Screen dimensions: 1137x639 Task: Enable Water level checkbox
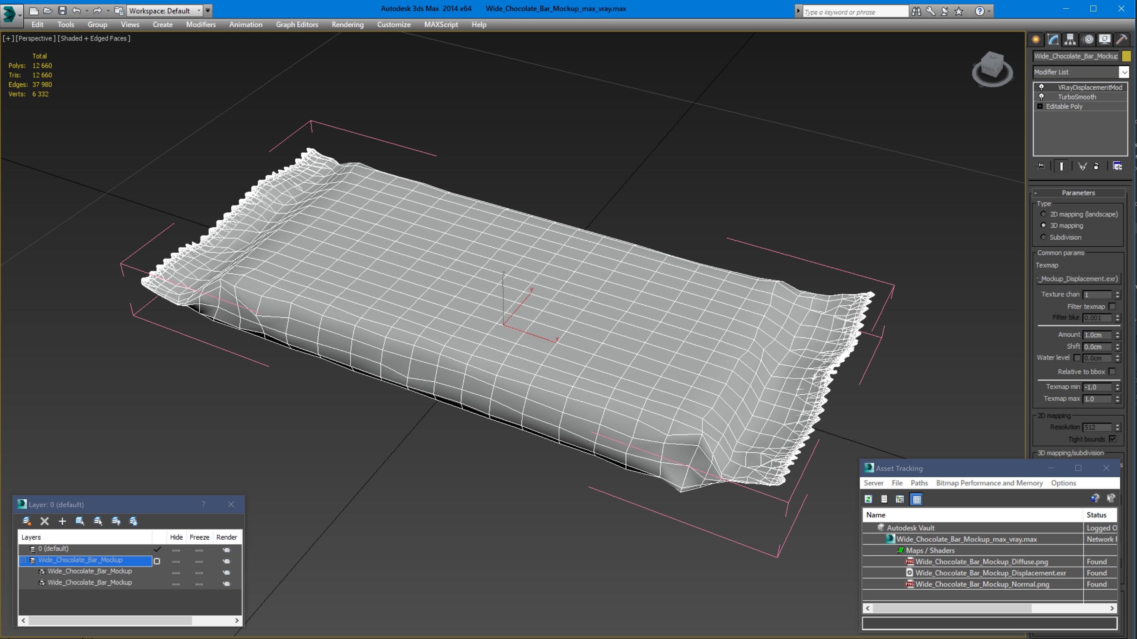[x=1077, y=358]
